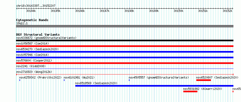
Task: Click the Cytogenetic Bands track title
Action: tap(32, 20)
